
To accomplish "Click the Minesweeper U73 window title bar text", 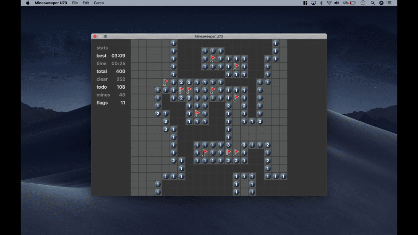I will point(209,36).
